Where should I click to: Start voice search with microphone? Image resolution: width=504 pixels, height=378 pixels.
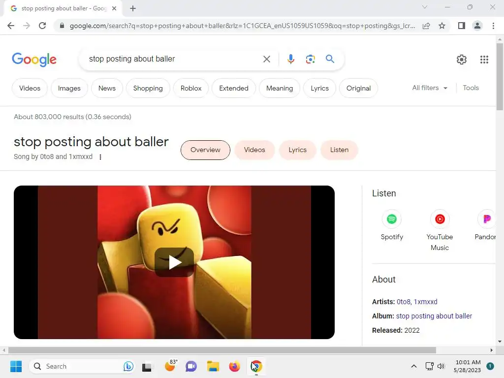click(x=290, y=59)
